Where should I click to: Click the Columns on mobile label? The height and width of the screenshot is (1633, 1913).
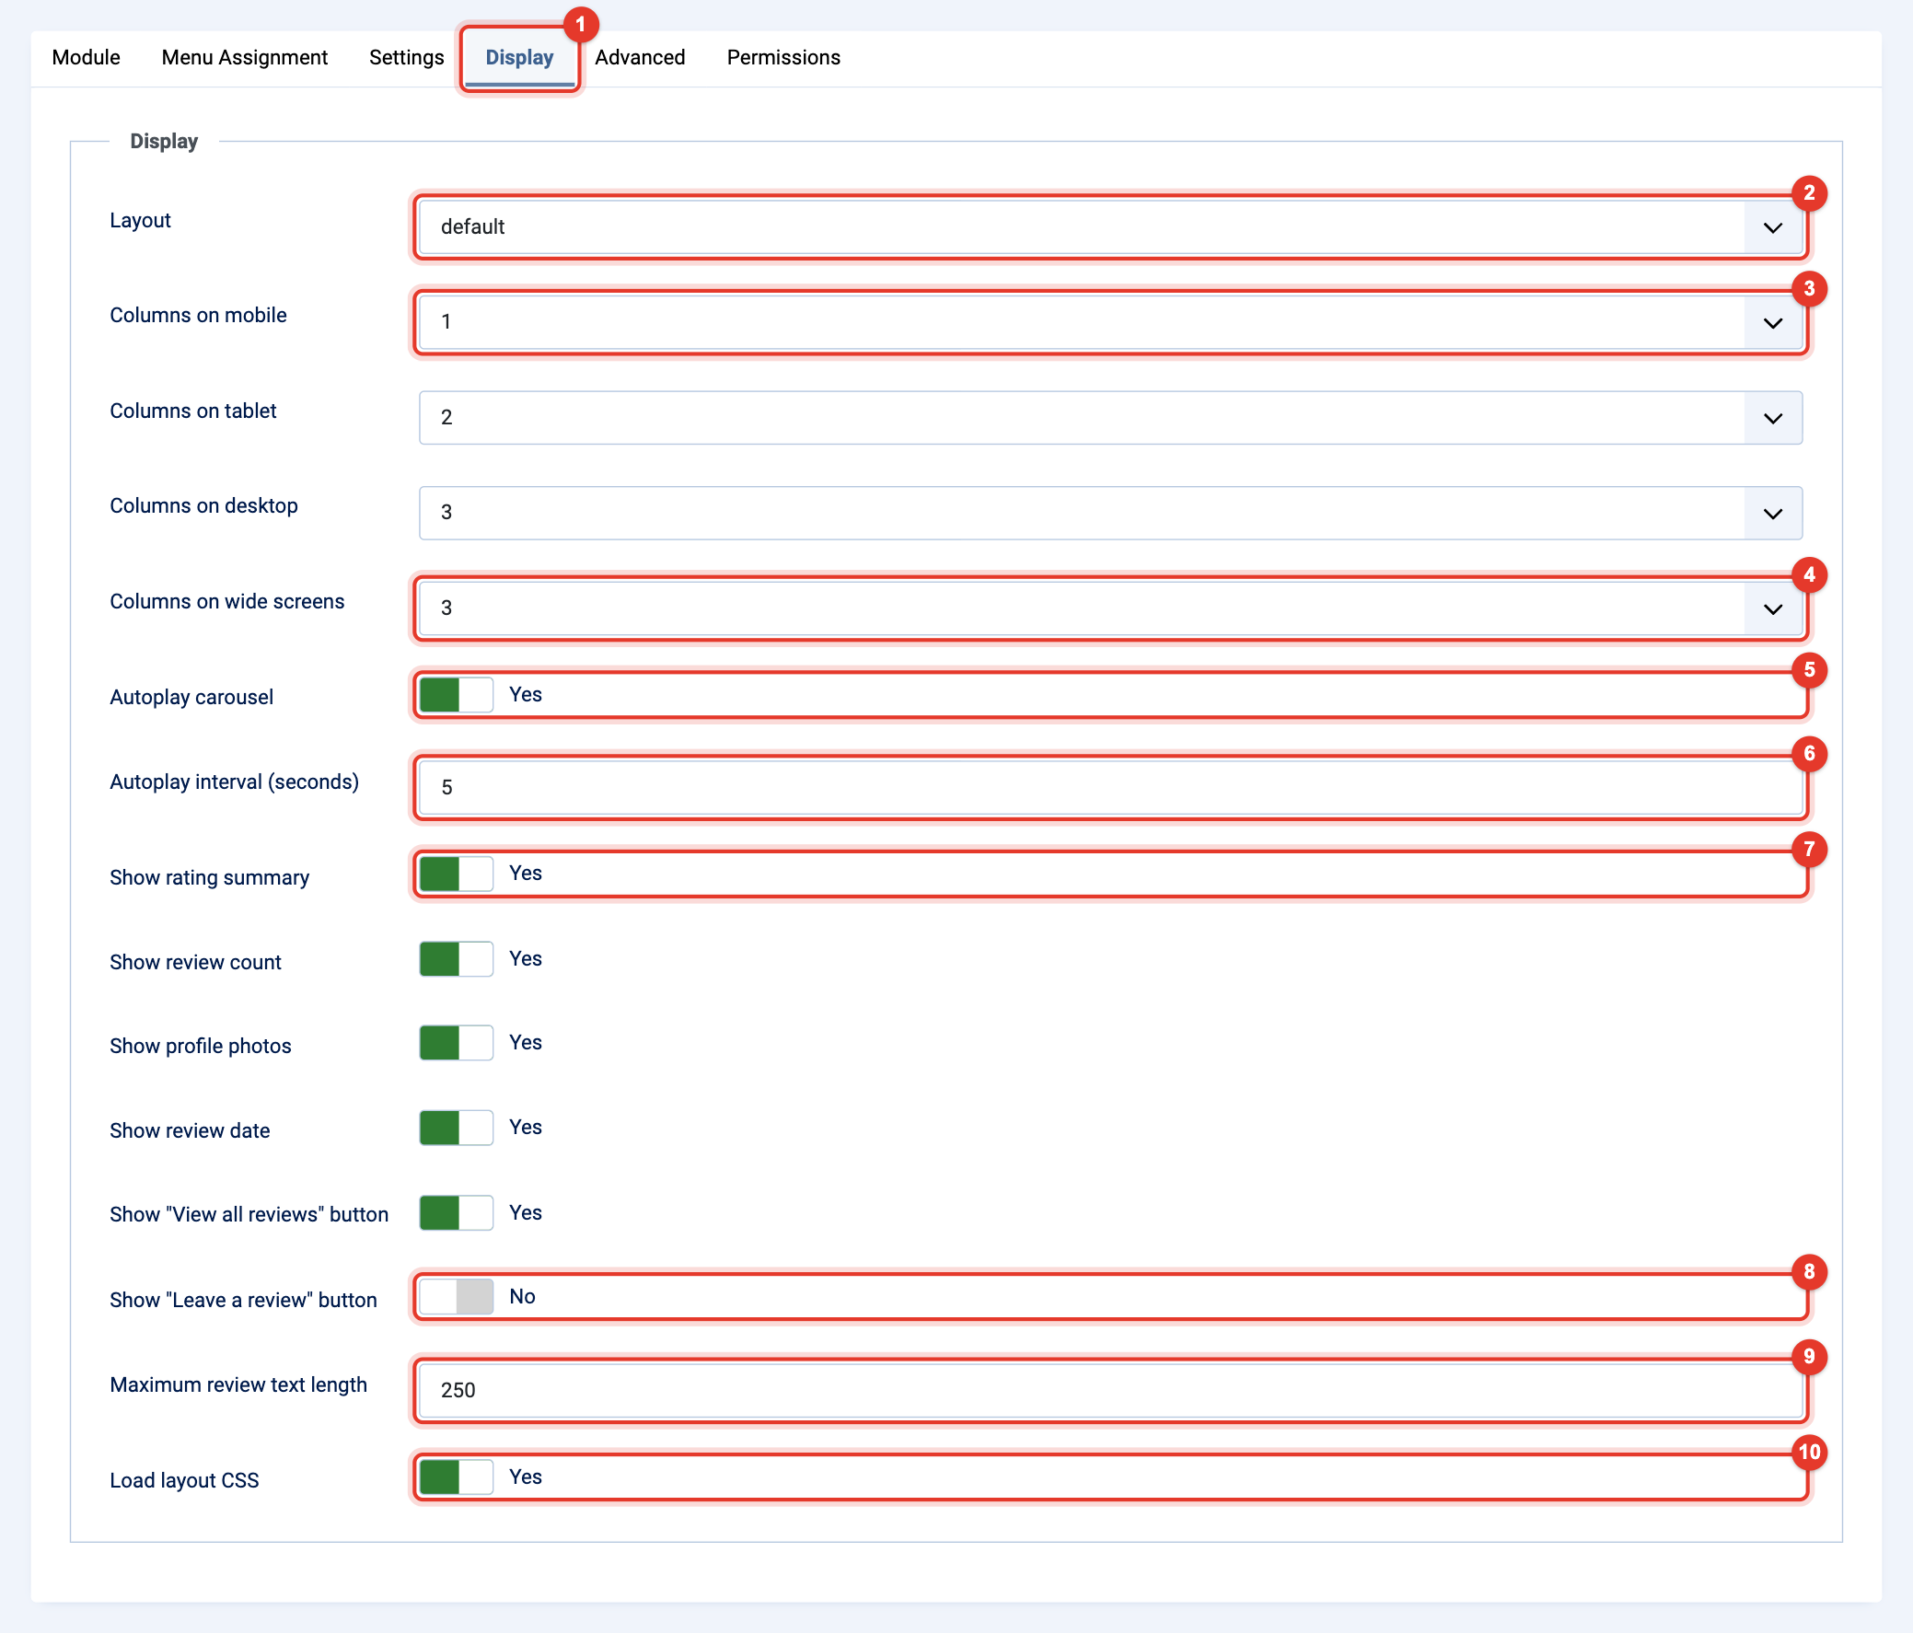pyautogui.click(x=198, y=316)
